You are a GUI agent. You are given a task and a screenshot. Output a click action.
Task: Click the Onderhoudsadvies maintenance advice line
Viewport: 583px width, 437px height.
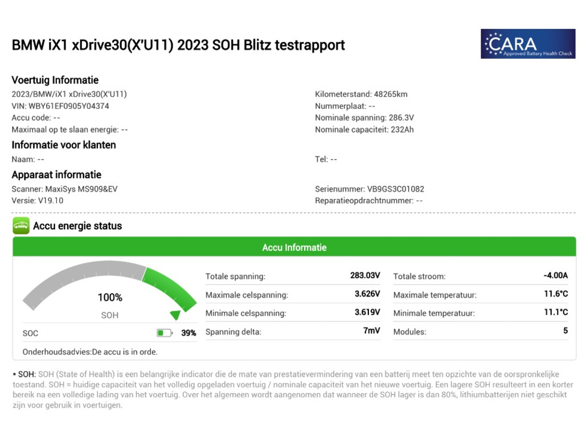[x=90, y=352]
